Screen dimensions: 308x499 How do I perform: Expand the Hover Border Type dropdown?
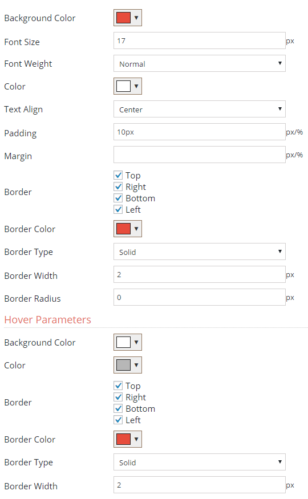pyautogui.click(x=200, y=462)
